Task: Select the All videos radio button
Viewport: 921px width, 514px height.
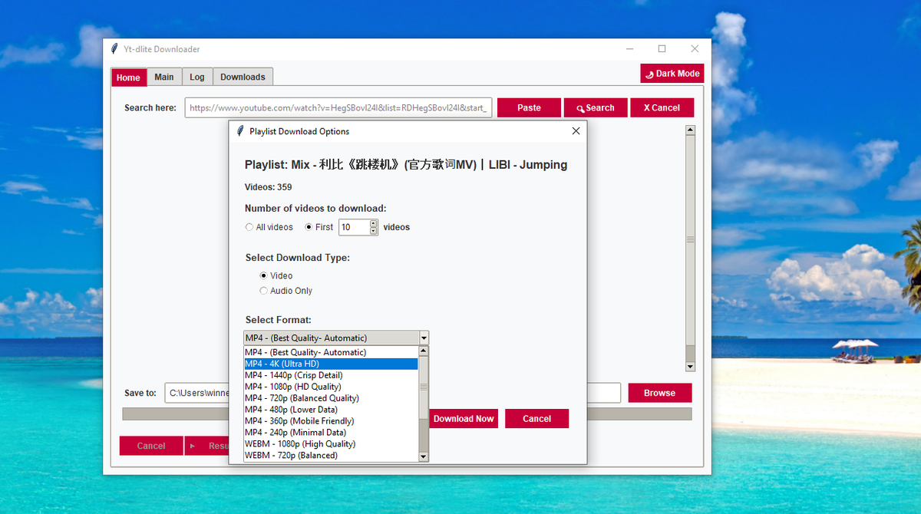Action: [x=249, y=227]
